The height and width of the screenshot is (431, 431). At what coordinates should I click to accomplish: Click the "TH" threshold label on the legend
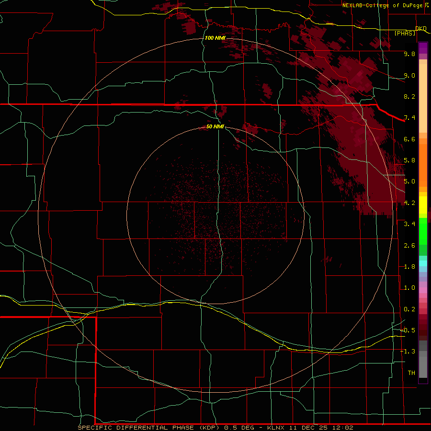tap(411, 373)
